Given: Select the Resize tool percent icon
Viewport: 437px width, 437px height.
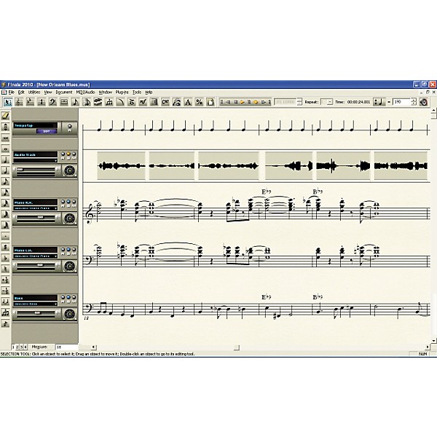Looking at the screenshot, I should [x=200, y=102].
